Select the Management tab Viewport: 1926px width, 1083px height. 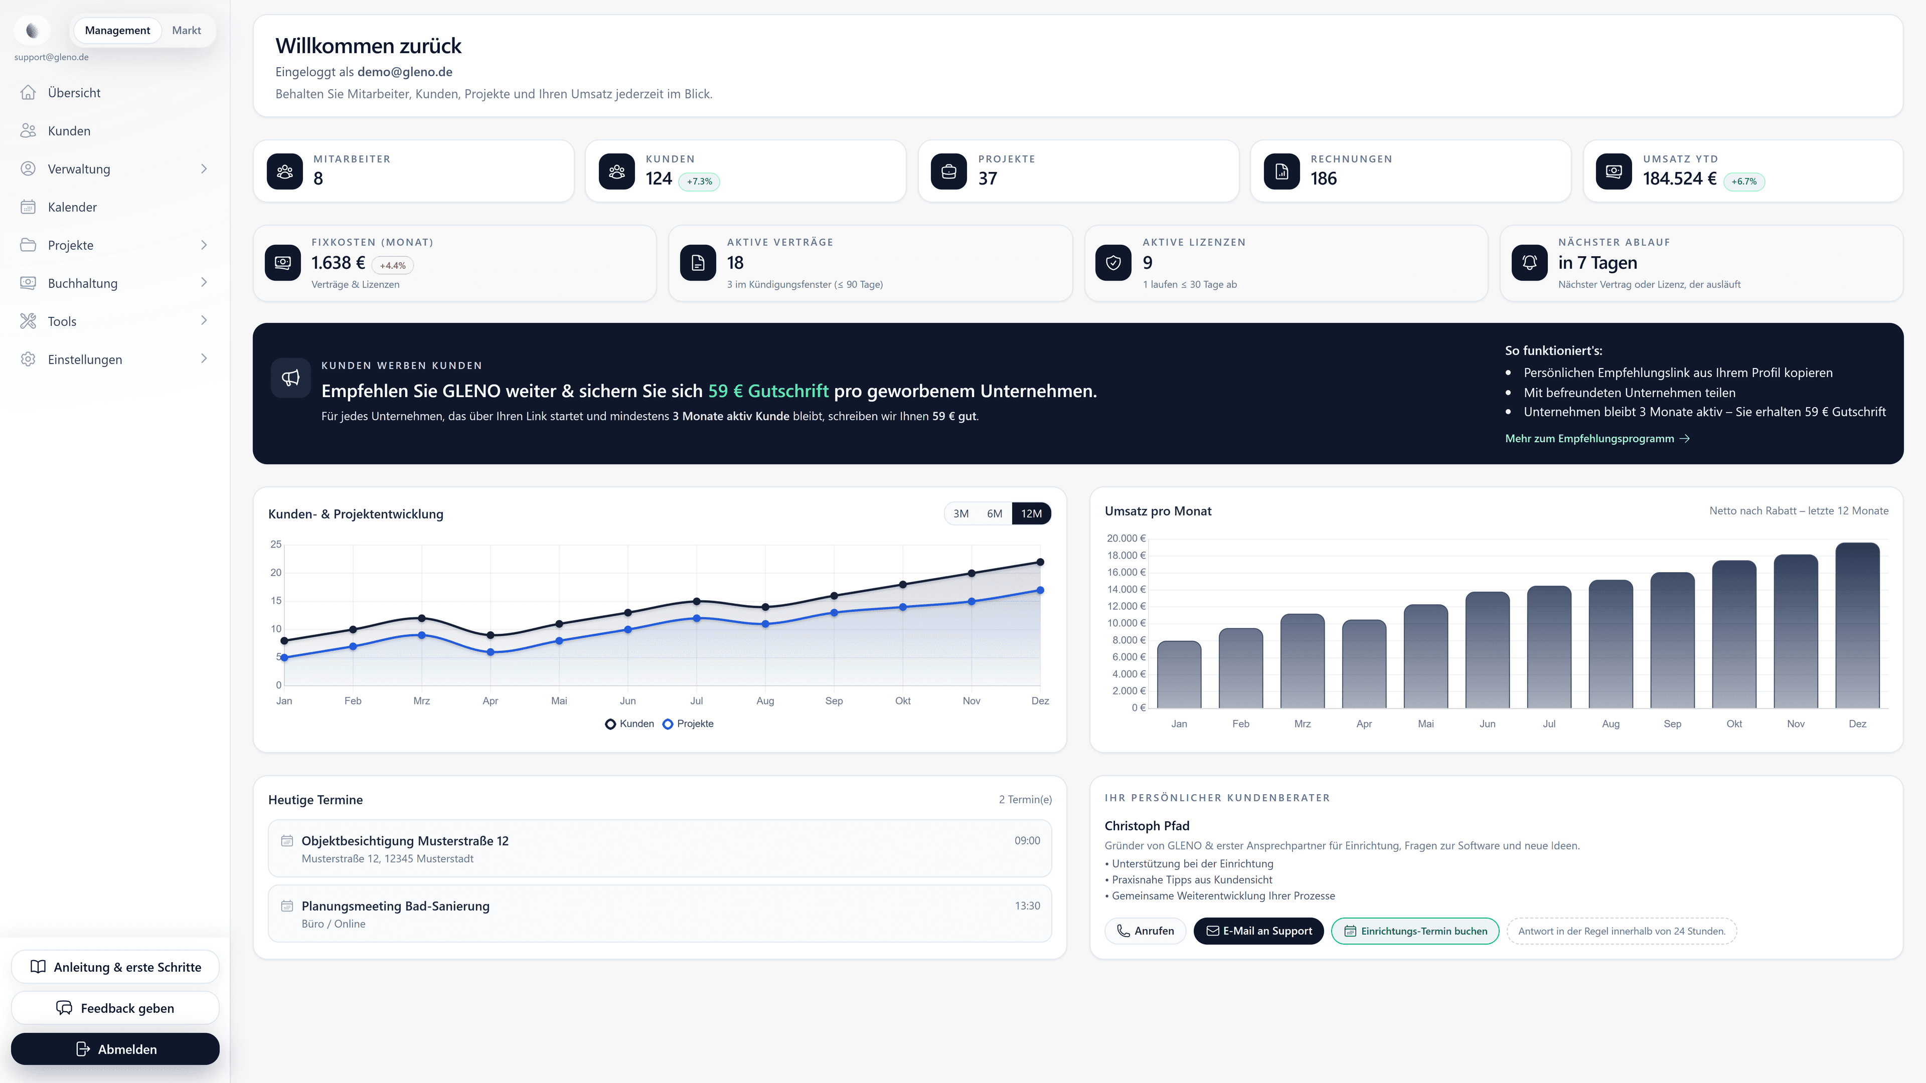click(117, 31)
